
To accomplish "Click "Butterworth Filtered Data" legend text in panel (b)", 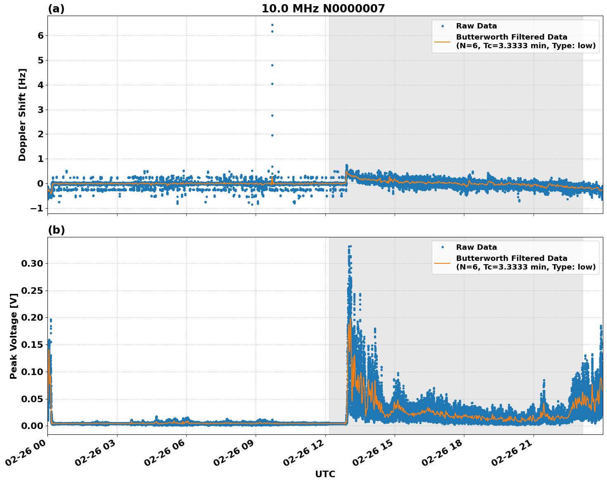I will click(x=511, y=258).
